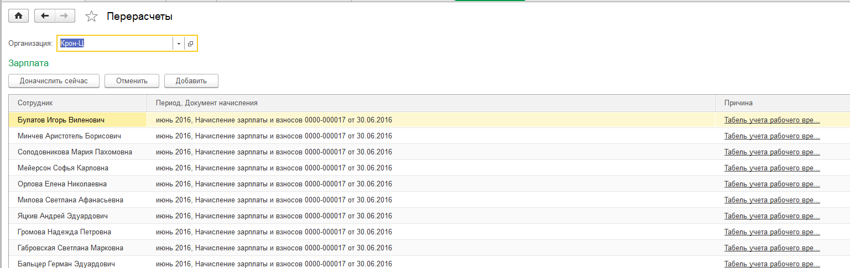The height and width of the screenshot is (268, 850).
Task: Open Табель link for Минчев Аристотель
Action: [771, 136]
